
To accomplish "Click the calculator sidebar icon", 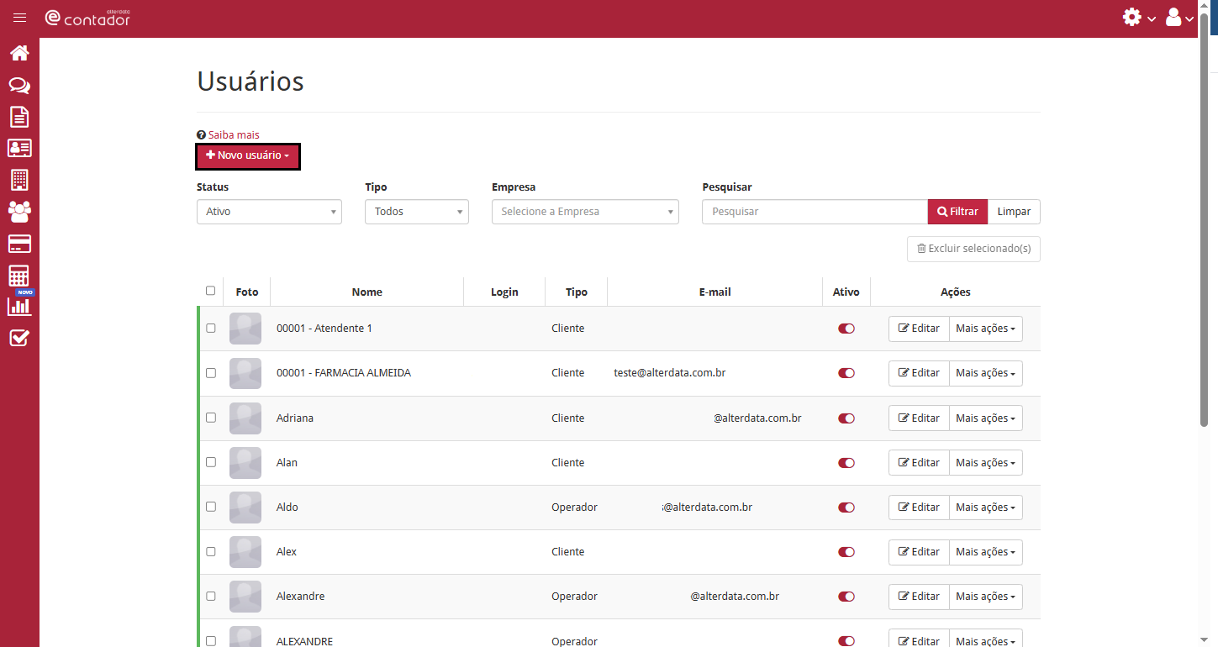I will click(19, 276).
